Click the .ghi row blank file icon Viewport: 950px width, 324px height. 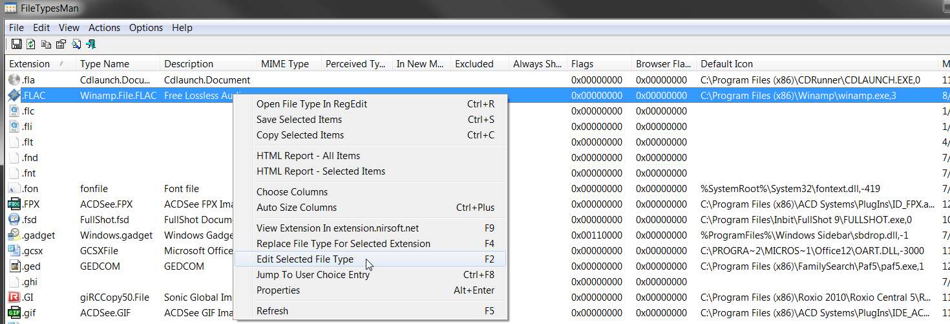[14, 282]
